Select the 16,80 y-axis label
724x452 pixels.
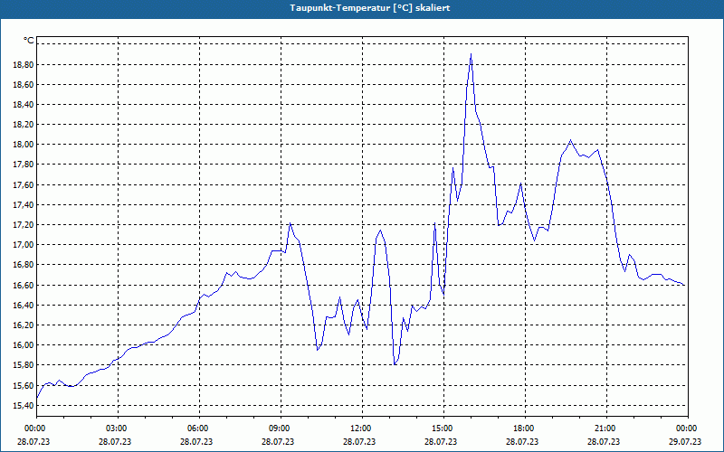[x=24, y=265]
